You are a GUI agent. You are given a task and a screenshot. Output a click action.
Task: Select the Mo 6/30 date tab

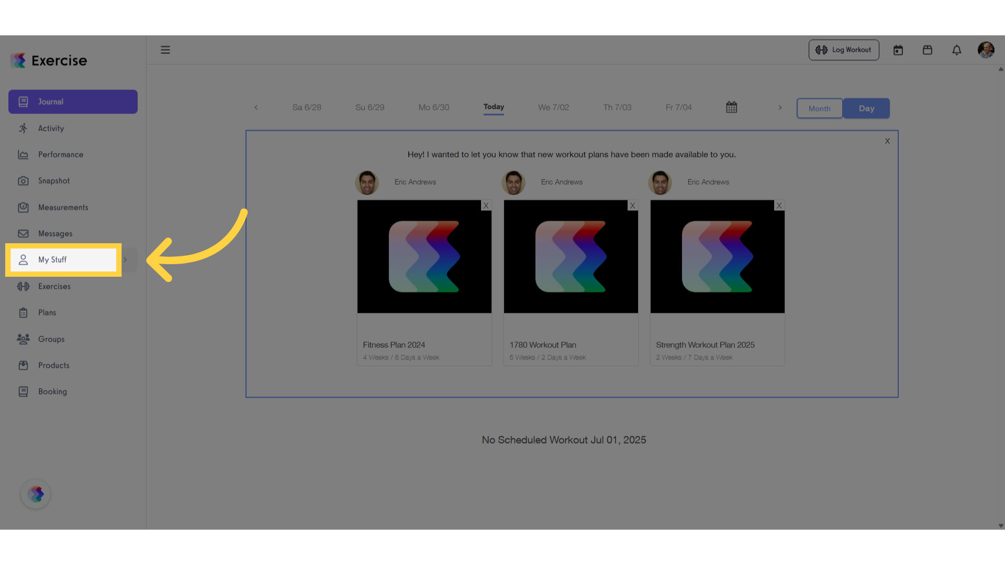click(x=434, y=107)
